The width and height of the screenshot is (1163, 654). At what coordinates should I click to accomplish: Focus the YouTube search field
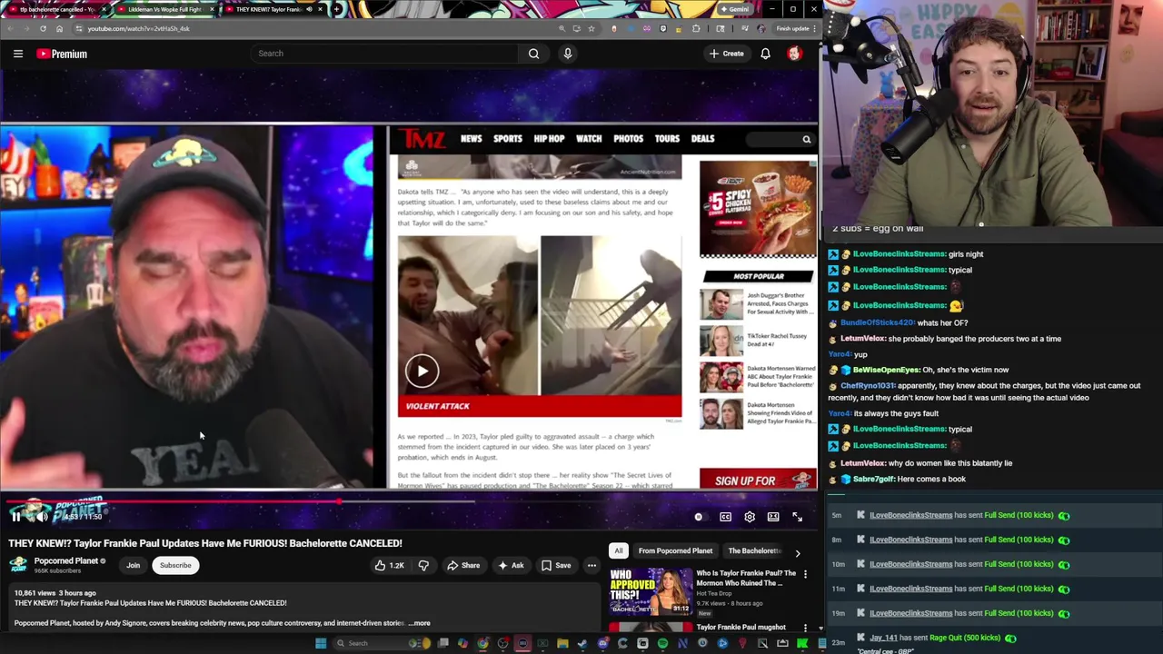(x=385, y=54)
